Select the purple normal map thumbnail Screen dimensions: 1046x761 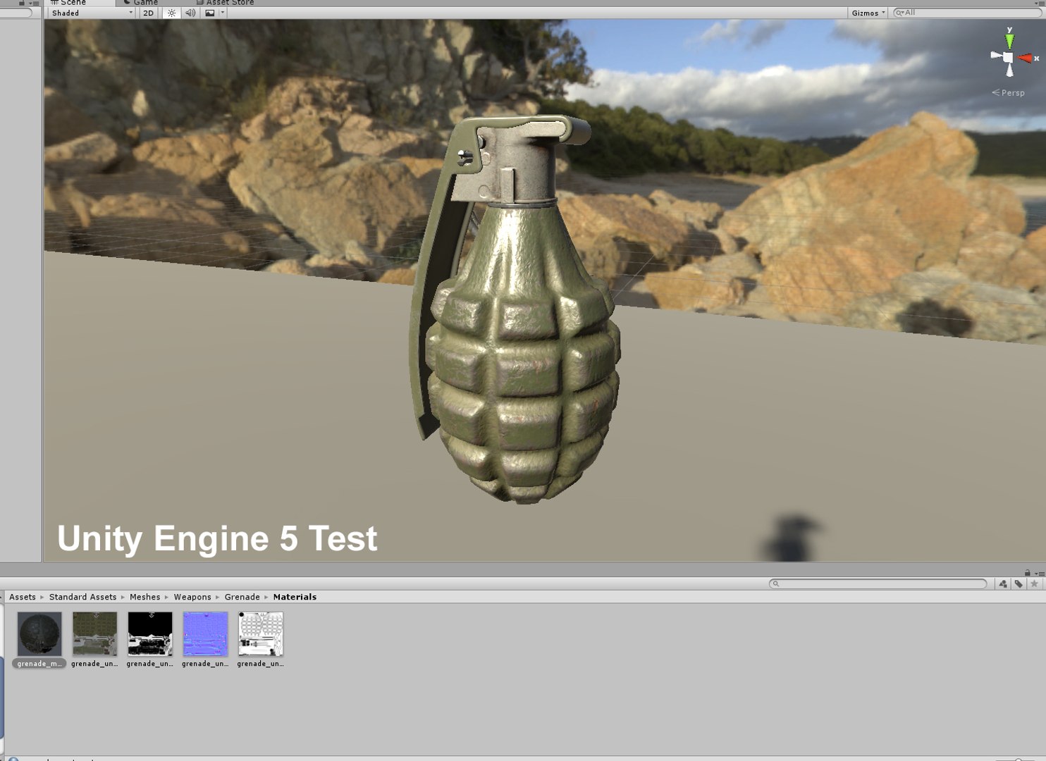coord(205,634)
